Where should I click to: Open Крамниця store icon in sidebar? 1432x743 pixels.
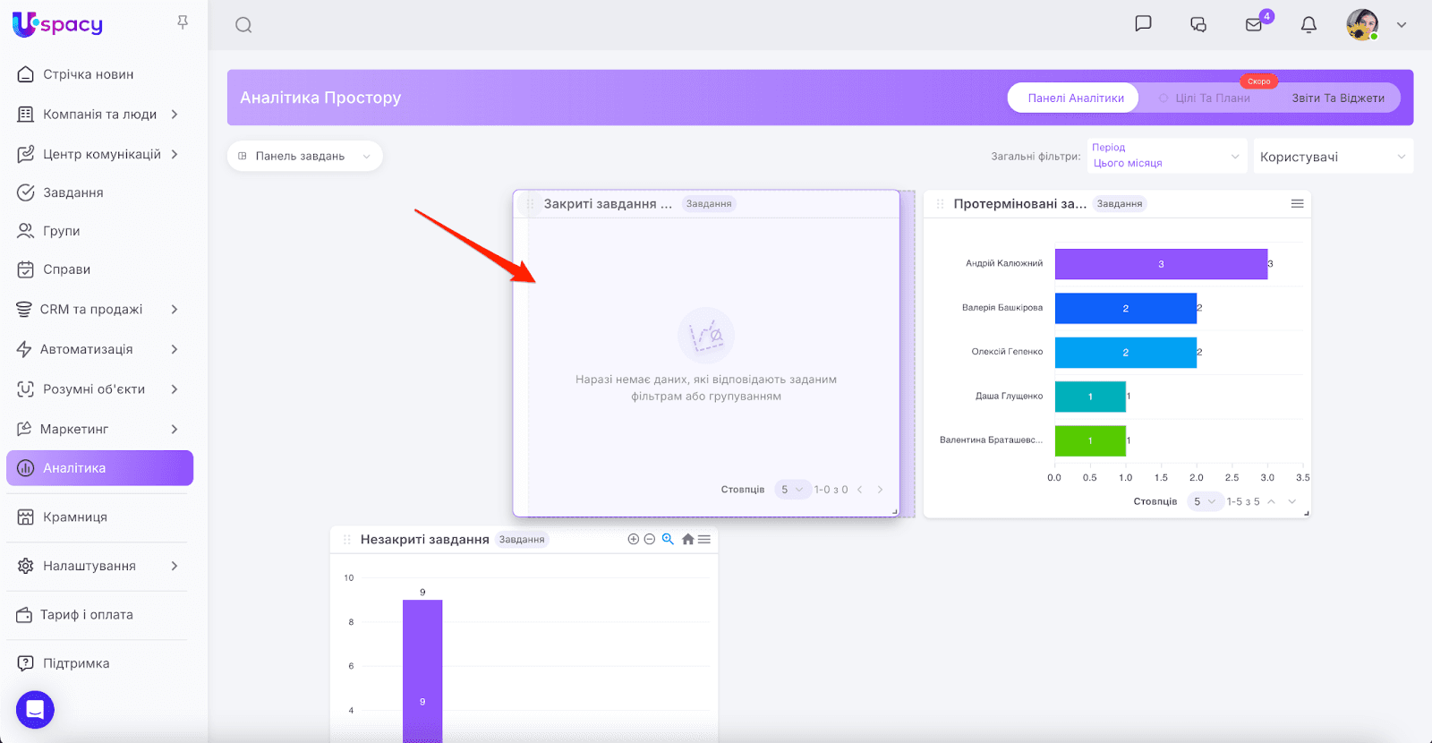click(26, 517)
